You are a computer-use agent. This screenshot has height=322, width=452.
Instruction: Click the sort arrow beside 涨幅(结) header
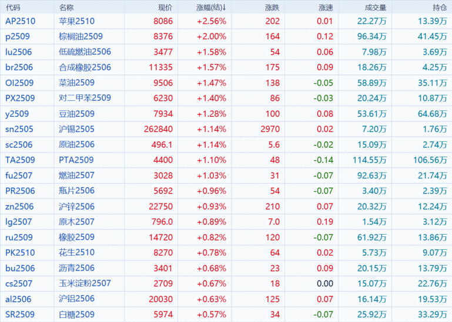tap(224, 8)
